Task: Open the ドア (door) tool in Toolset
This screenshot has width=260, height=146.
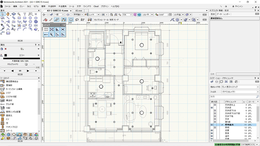Action: point(8,119)
